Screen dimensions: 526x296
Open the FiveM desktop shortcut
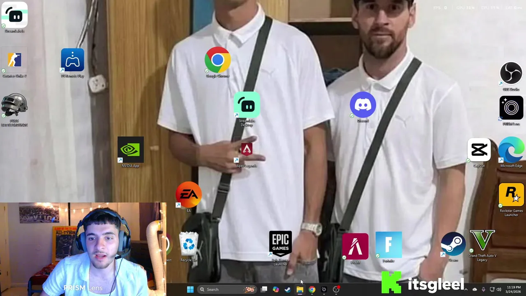355,249
